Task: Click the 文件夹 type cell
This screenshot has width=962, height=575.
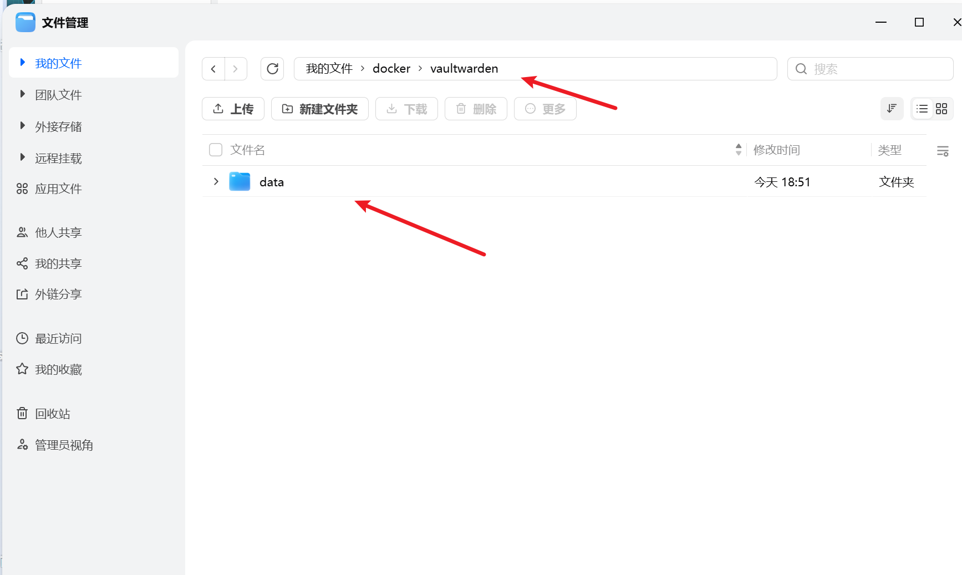Action: click(896, 182)
